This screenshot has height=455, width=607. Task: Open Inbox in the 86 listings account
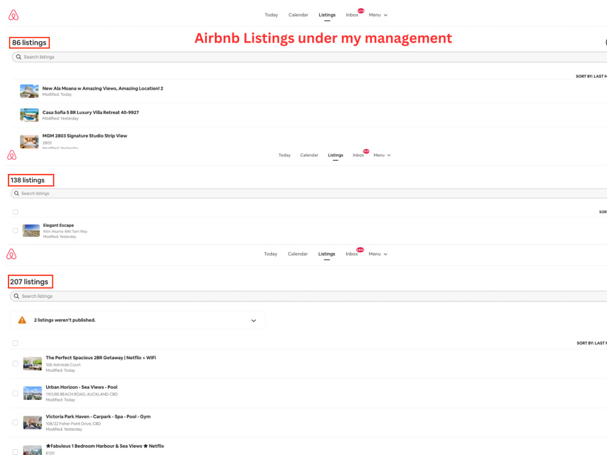(352, 15)
